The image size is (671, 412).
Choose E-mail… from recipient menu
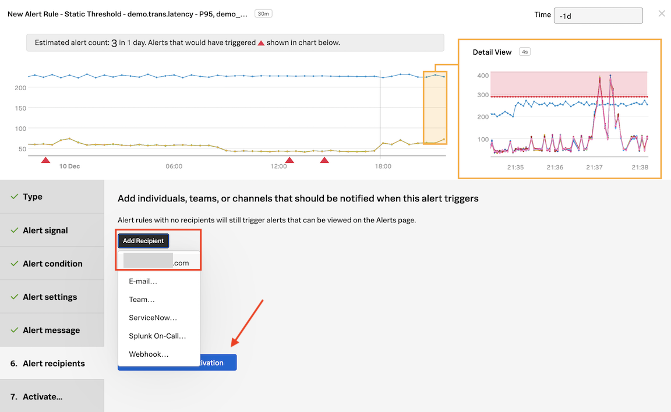coord(143,281)
